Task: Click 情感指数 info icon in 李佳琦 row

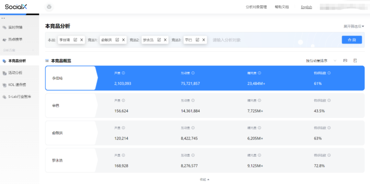Action: pyautogui.click(x=329, y=73)
